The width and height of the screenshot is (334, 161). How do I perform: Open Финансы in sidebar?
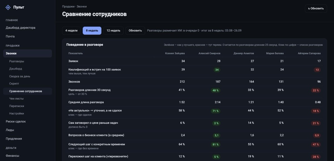point(13,156)
